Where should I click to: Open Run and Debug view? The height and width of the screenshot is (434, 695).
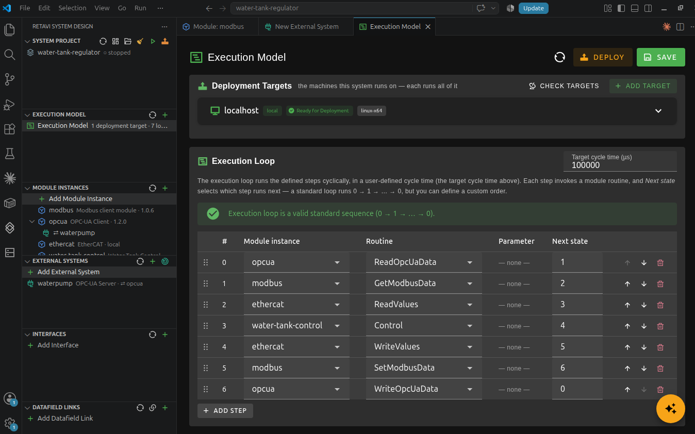coord(9,104)
